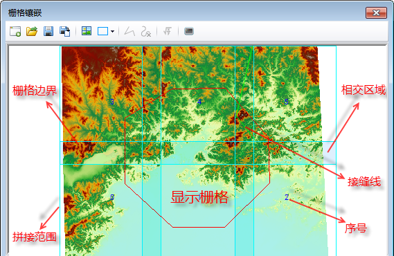Click raster tile number 2 label

click(x=287, y=197)
